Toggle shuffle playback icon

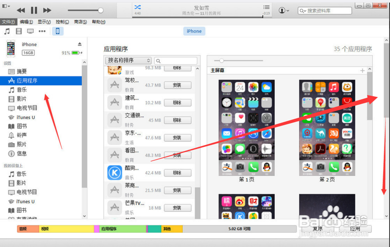pos(137,7)
